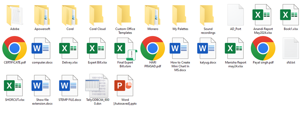This screenshot has height=114, width=303.
Task: Select the SHORCUT.xlsx Excel icon
Action: tap(13, 86)
